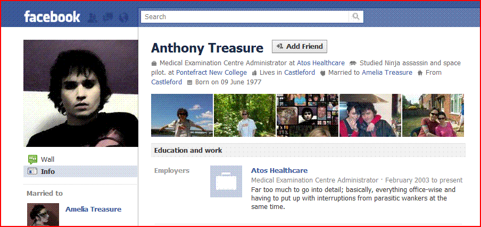Click the Wall speech bubble icon
The height and width of the screenshot is (227, 481).
32,160
